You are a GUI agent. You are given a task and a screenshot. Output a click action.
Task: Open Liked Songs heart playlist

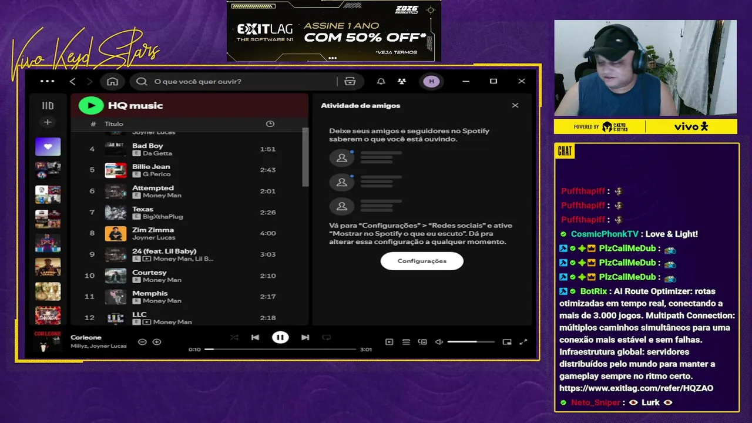click(48, 146)
